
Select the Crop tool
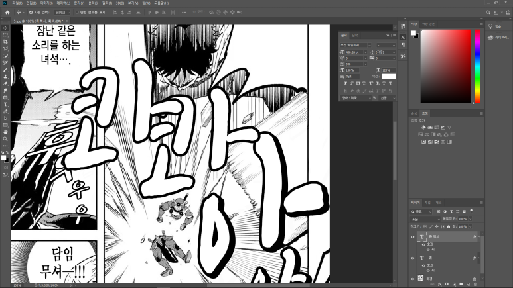[5, 42]
